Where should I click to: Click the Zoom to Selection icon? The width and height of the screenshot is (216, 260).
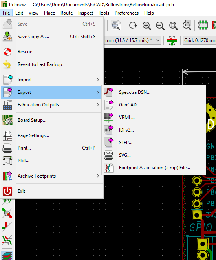[187, 25]
